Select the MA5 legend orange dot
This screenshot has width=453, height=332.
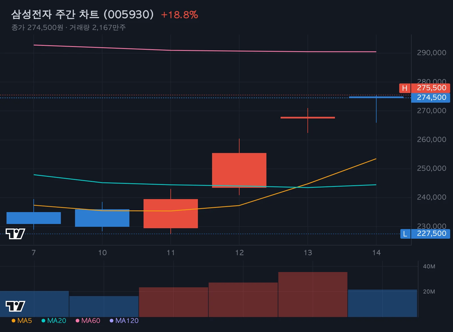pyautogui.click(x=13, y=321)
